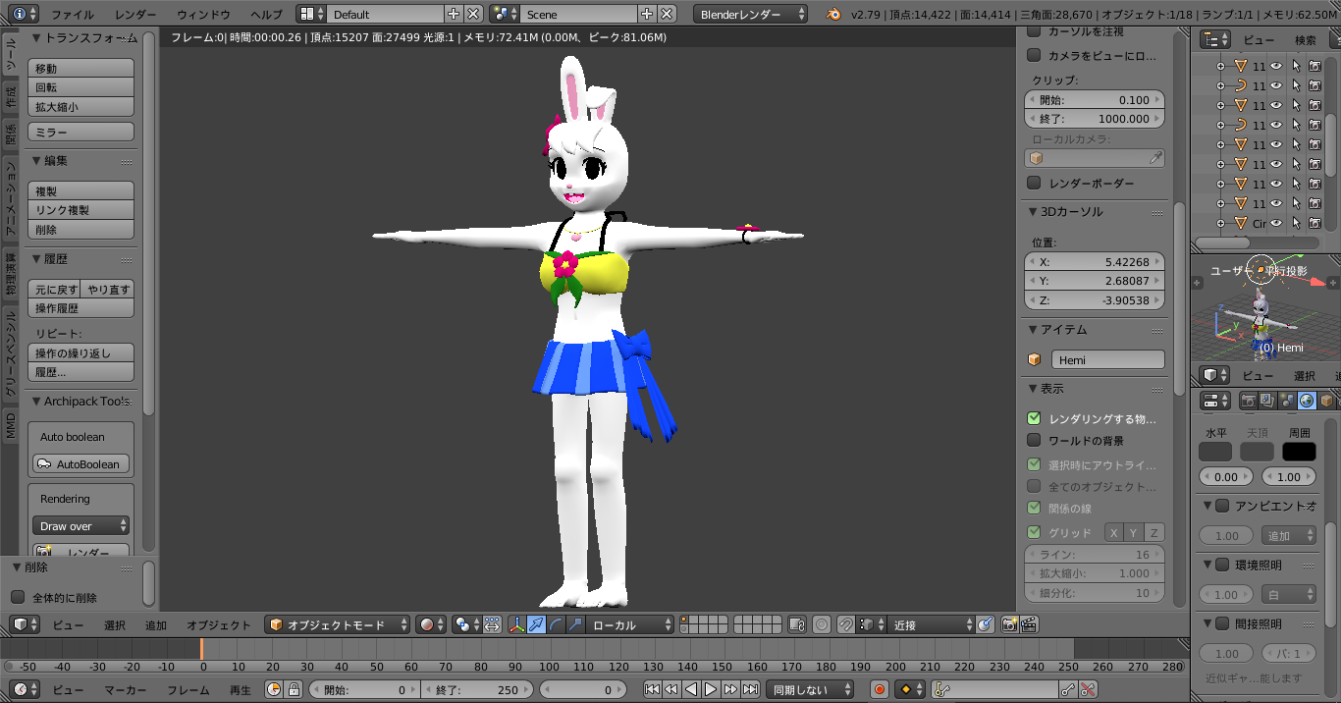The image size is (1341, 703).
Task: Open the レンダー menu in top bar
Action: [x=135, y=15]
